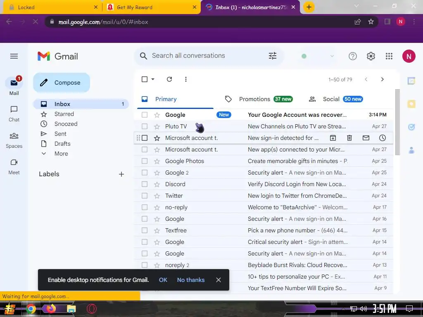Viewport: 423px width, 317px height.
Task: Compose a new email
Action: coord(62,83)
